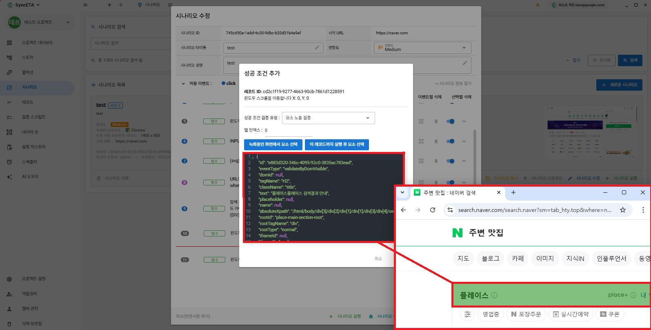651x330 pixels.
Task: Collapse the sidebar with the menu icon
Action: point(85,5)
